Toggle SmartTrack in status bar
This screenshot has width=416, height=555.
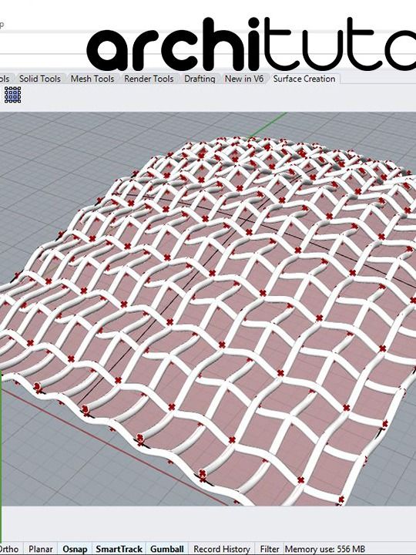pos(119,549)
